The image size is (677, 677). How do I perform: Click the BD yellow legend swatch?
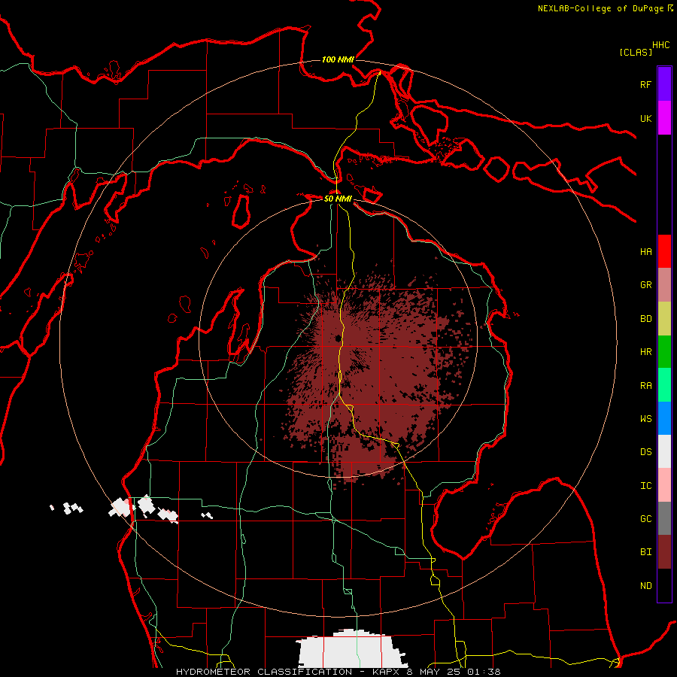pos(664,318)
